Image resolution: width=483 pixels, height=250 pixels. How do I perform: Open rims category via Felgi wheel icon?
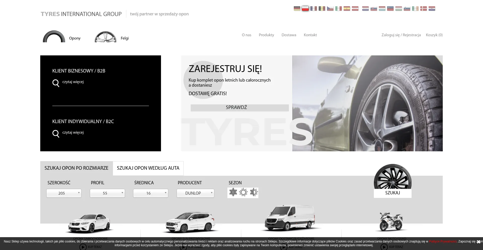[x=105, y=37]
